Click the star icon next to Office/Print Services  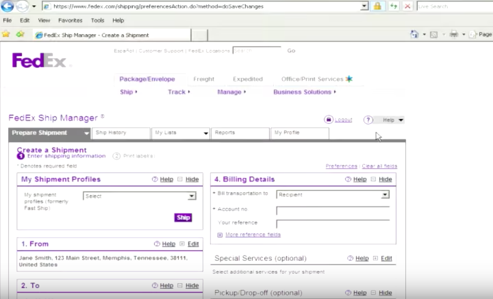(349, 79)
